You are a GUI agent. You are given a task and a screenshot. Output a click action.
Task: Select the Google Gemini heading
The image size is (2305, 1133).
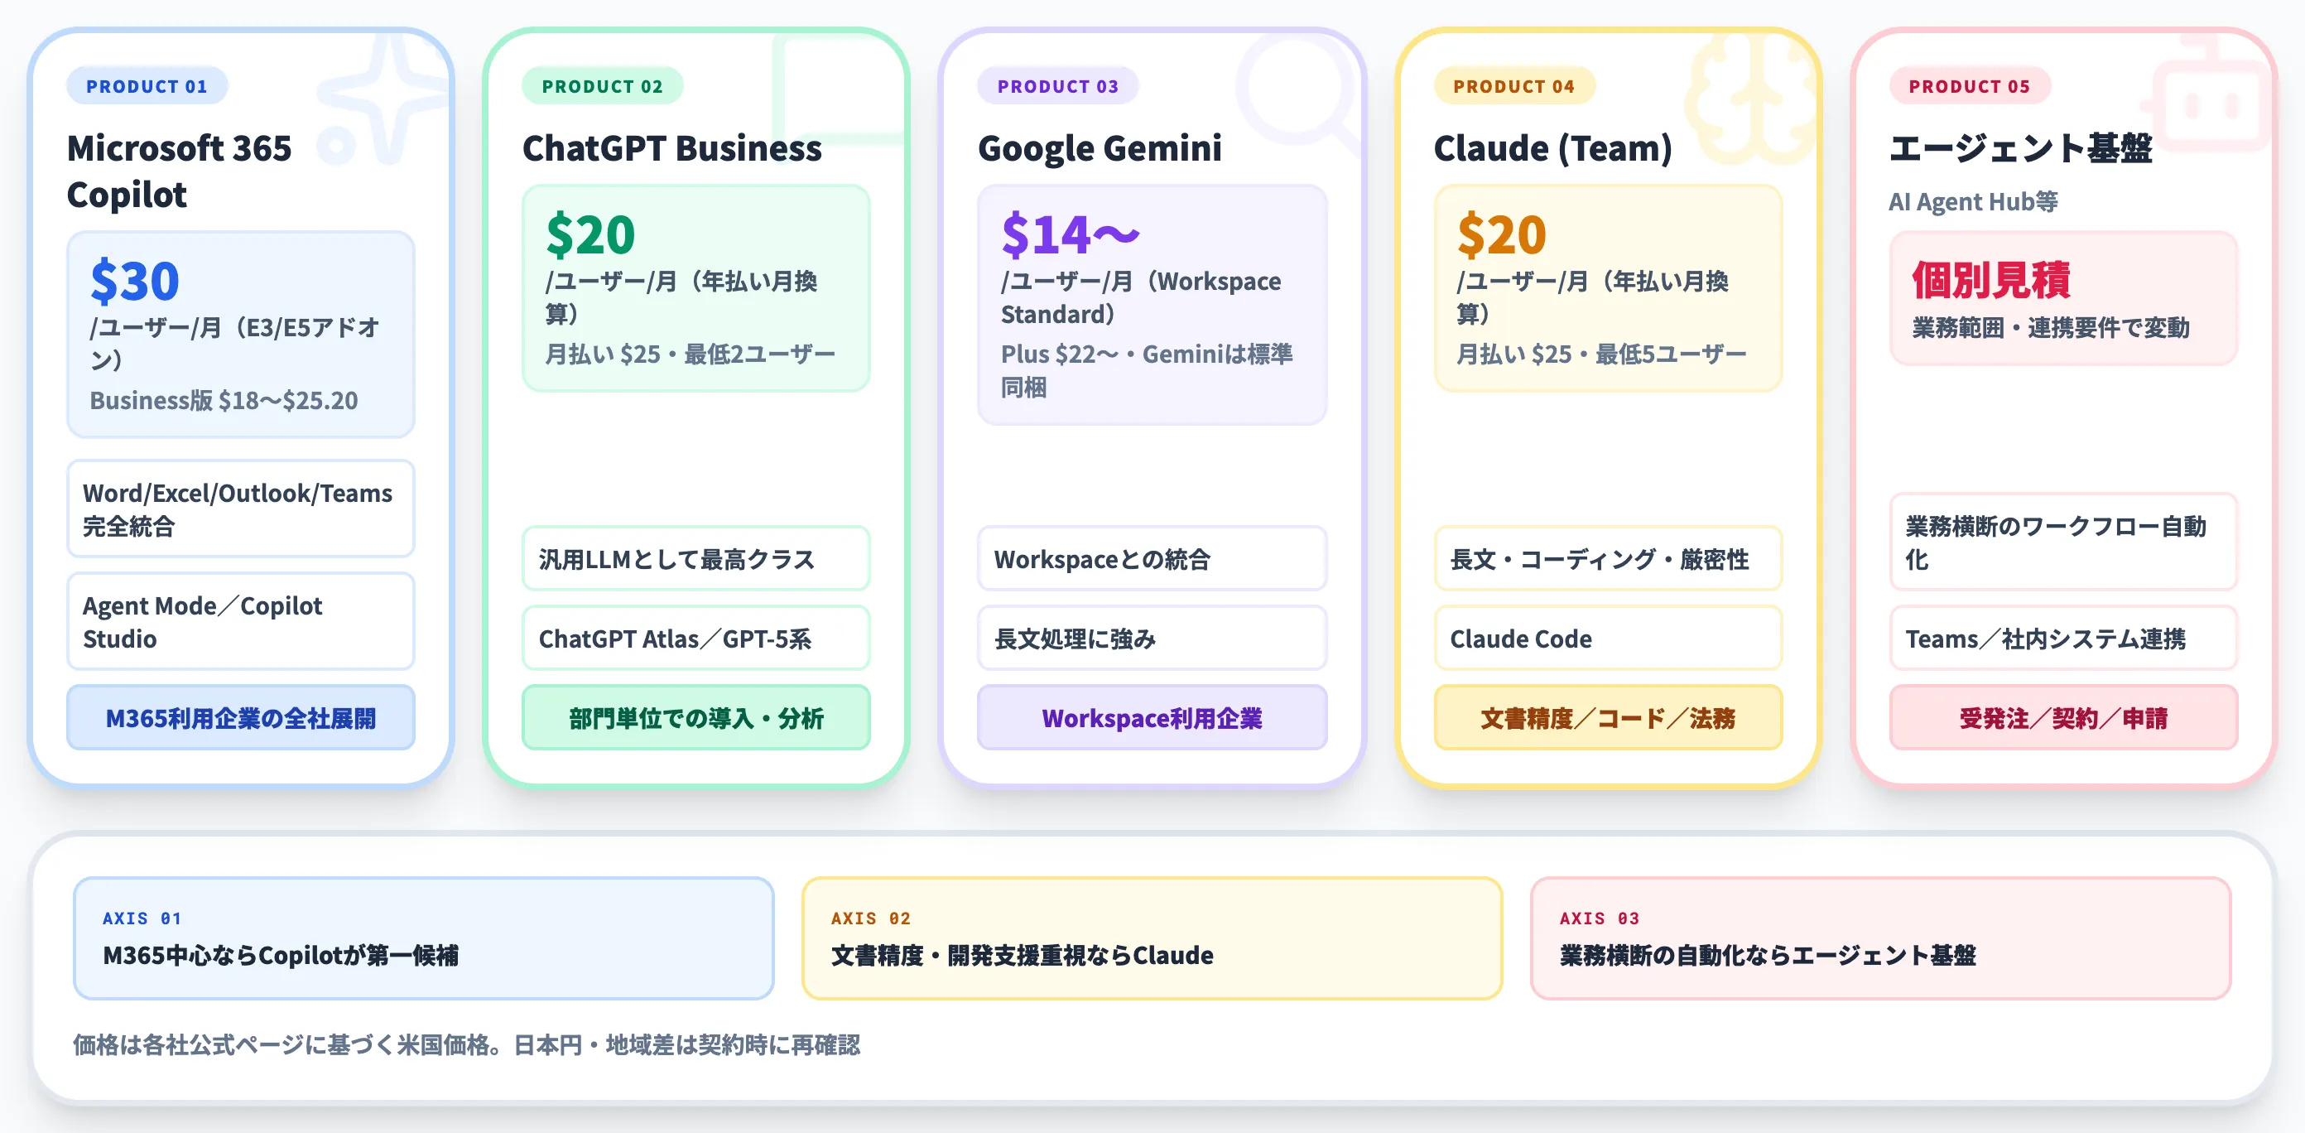coord(1100,147)
